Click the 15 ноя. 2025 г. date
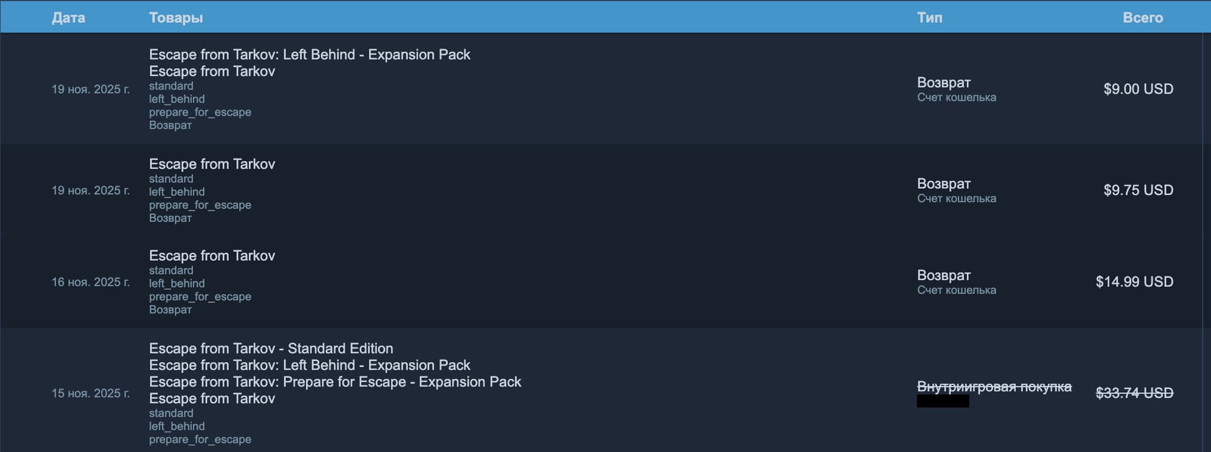The height and width of the screenshot is (452, 1211). [90, 393]
